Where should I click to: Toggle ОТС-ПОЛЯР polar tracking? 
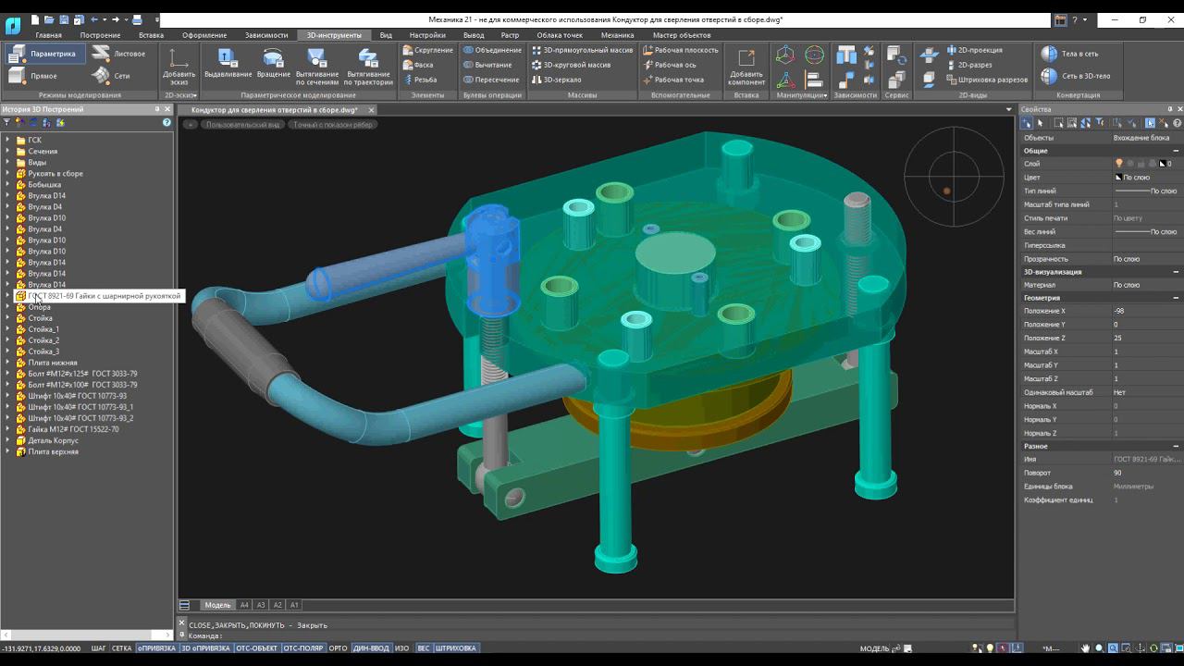click(303, 648)
